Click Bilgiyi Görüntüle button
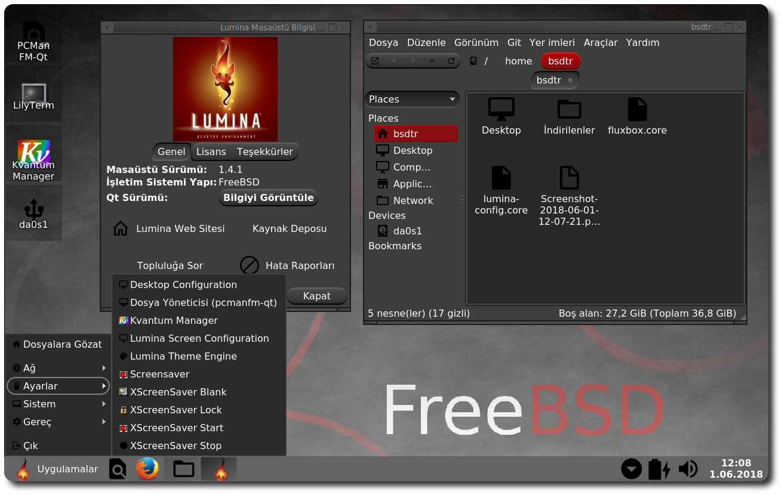The image size is (782, 495). tap(269, 197)
